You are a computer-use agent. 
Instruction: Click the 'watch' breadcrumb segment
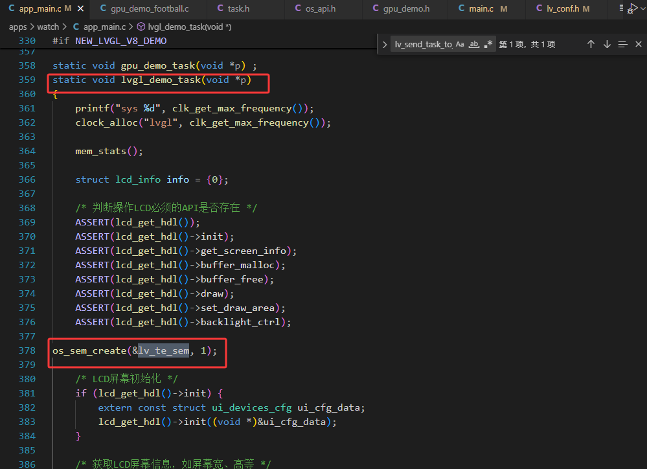coord(49,27)
